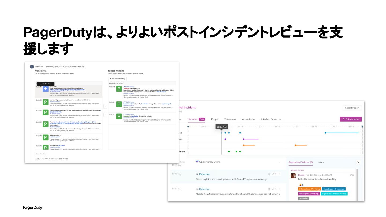Click the numbered step 2 circle beside Timeline
Image resolution: width=386 pixels, height=217 pixels.
(32, 66)
